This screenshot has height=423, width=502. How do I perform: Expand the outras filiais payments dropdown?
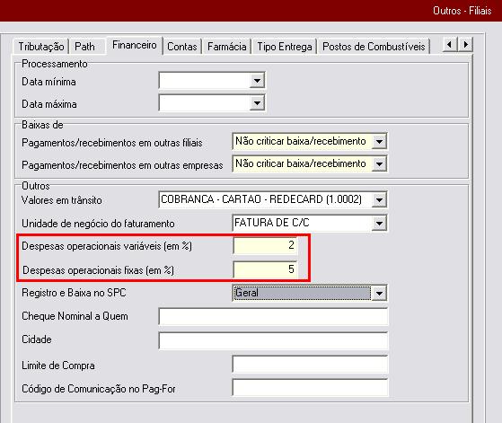pos(379,141)
